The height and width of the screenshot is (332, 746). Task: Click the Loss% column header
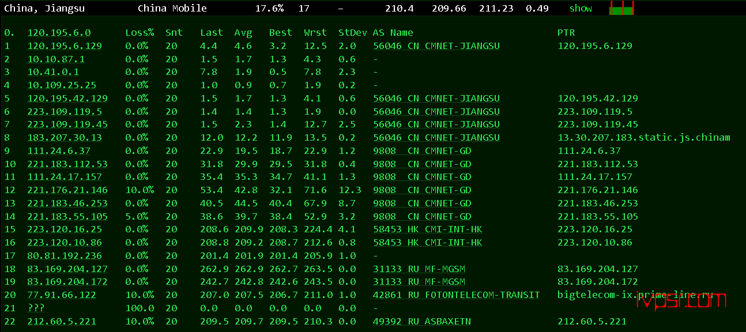(140, 33)
